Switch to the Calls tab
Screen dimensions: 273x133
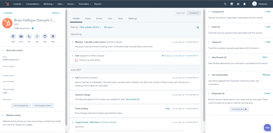pos(110,18)
